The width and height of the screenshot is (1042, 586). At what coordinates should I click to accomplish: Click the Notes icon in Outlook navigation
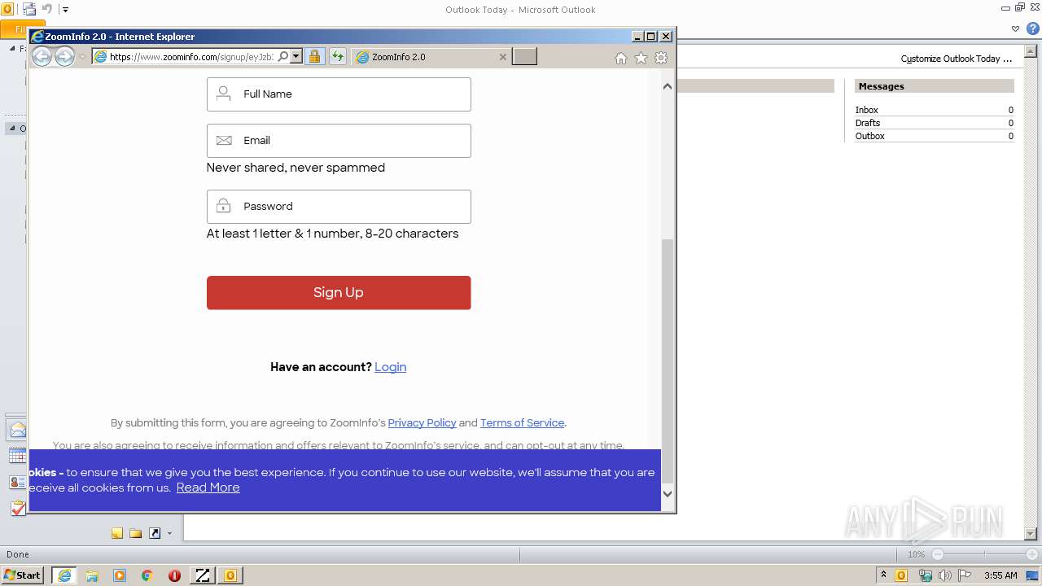point(117,533)
